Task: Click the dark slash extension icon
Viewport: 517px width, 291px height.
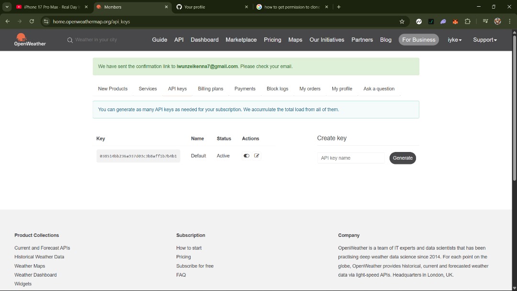Action: click(431, 22)
